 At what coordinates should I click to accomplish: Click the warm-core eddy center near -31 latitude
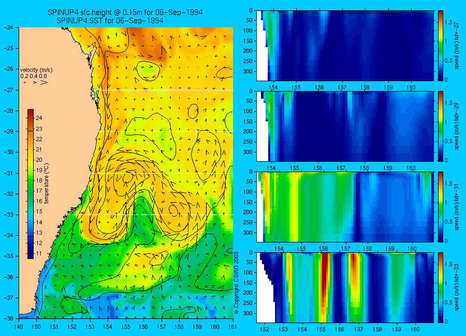tap(127, 178)
